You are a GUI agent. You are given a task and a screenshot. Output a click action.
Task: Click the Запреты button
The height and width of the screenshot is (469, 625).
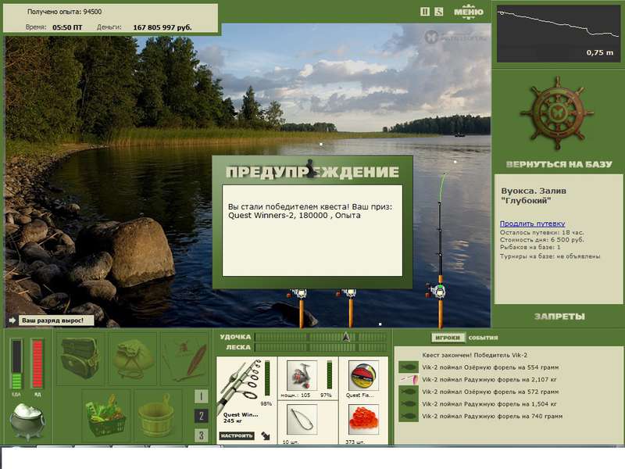tap(559, 317)
